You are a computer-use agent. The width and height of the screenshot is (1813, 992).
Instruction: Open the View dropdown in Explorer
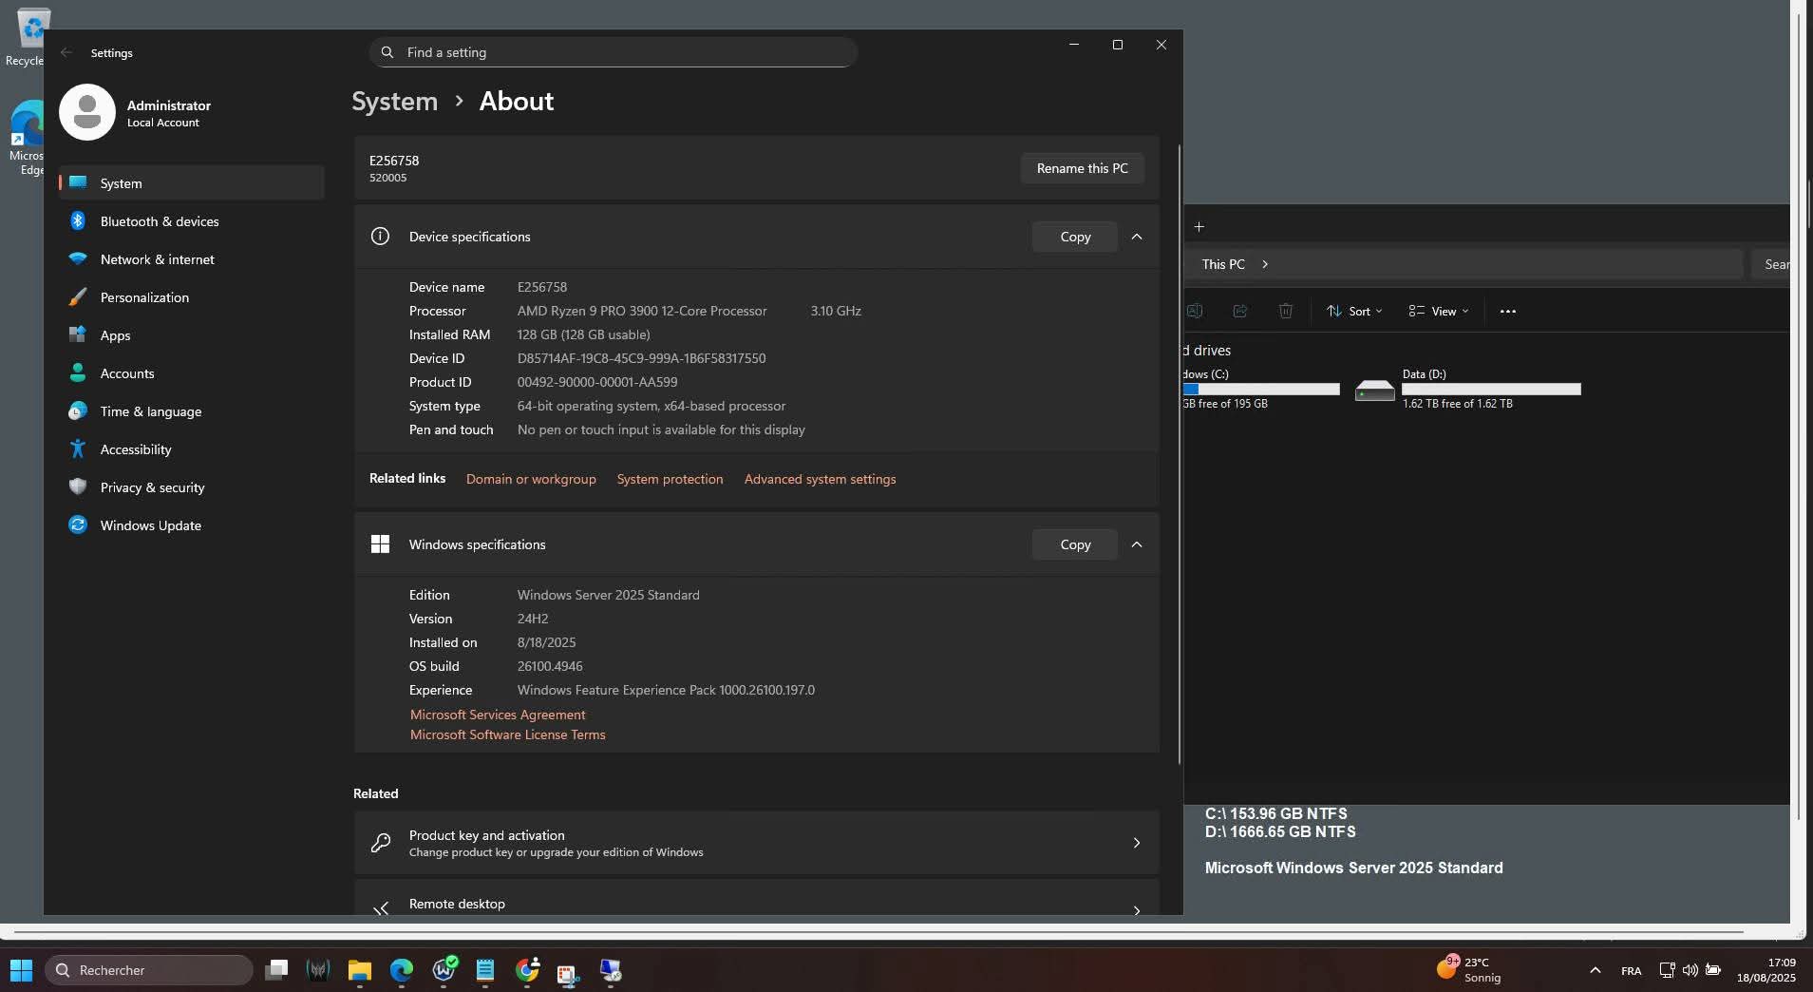1439,311
